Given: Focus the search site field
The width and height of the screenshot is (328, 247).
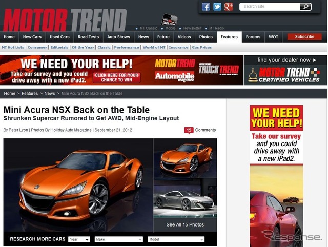Looking at the screenshot, I should [x=270, y=7].
